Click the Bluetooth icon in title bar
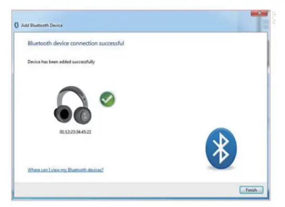 [x=17, y=25]
